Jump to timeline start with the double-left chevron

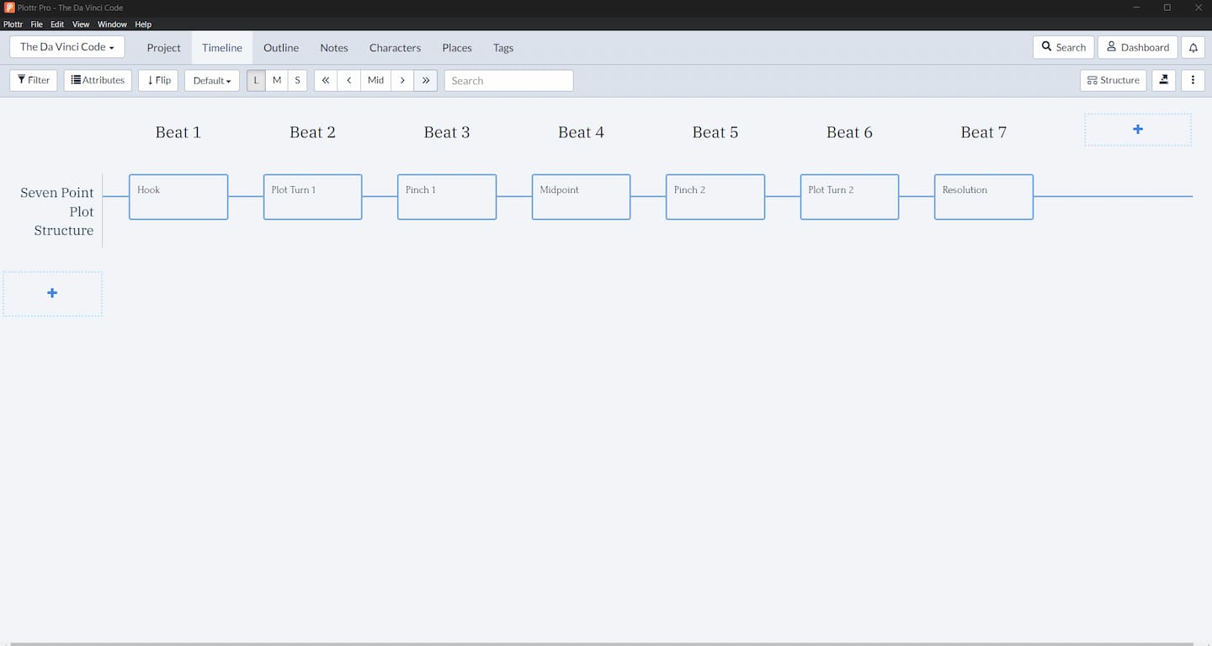click(x=325, y=80)
